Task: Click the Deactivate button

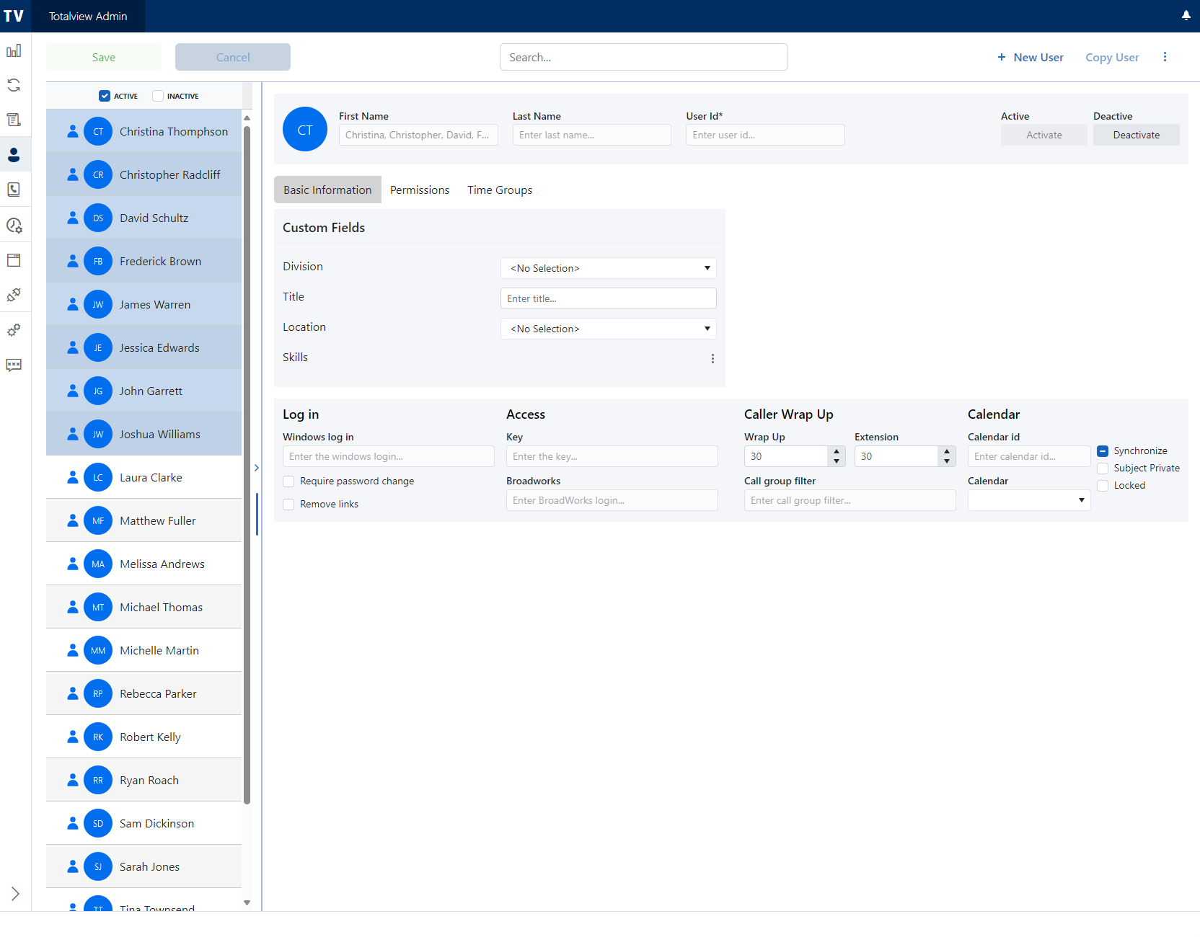Action: coord(1137,135)
